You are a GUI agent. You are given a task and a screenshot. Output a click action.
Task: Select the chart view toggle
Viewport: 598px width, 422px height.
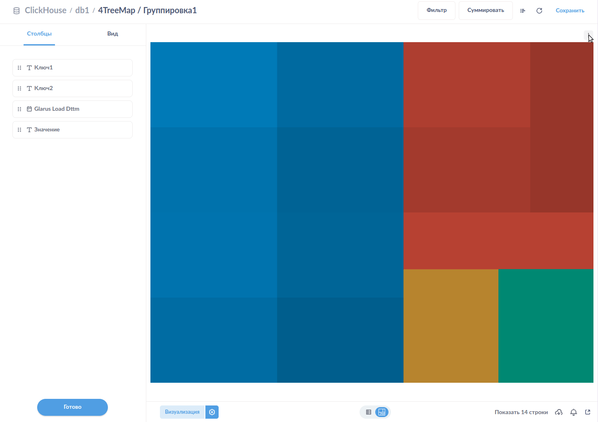(381, 412)
